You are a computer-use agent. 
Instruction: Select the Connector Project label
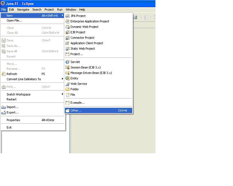83,38
